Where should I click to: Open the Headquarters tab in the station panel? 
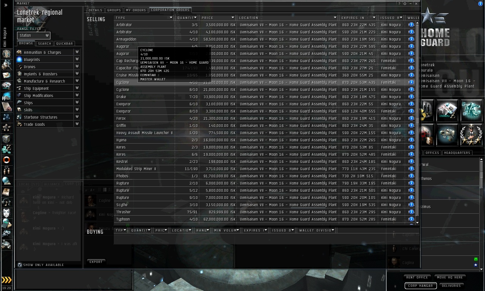click(457, 153)
